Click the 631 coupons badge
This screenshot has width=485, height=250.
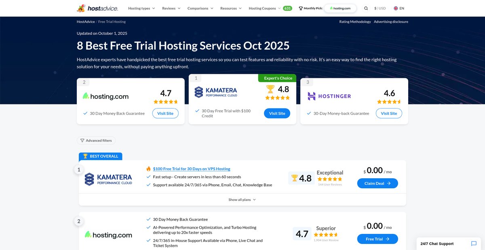pos(287,8)
